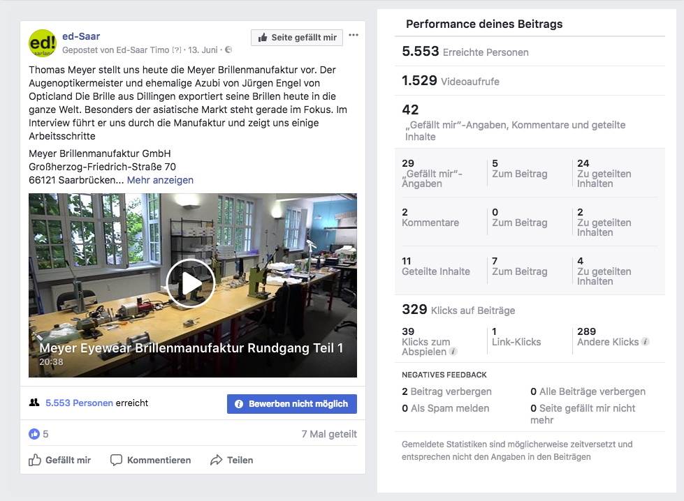Screen dimensions: 684x501
Task: Click the Bewerben nicht möglich button
Action: [x=292, y=404]
